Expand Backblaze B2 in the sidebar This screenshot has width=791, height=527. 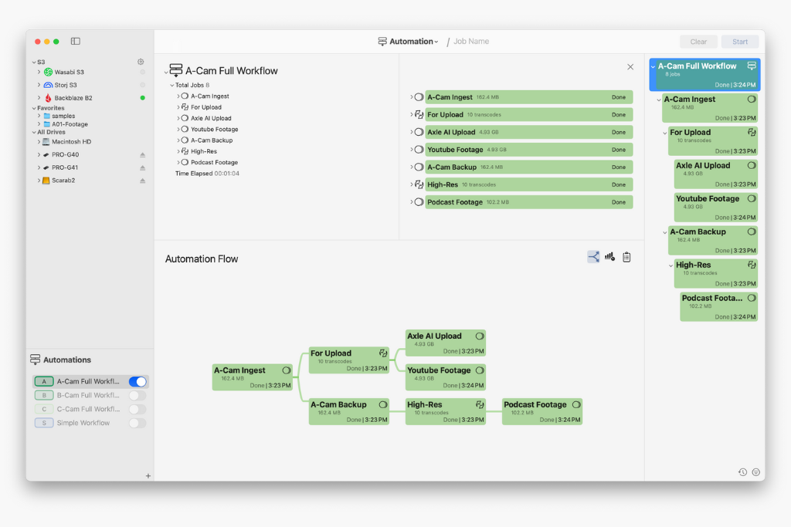coord(39,97)
